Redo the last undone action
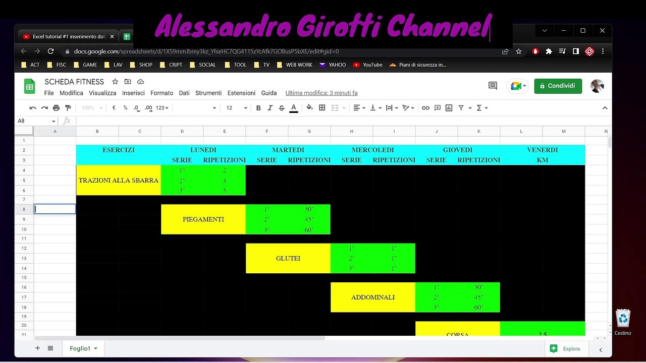This screenshot has height=363, width=646. [44, 108]
